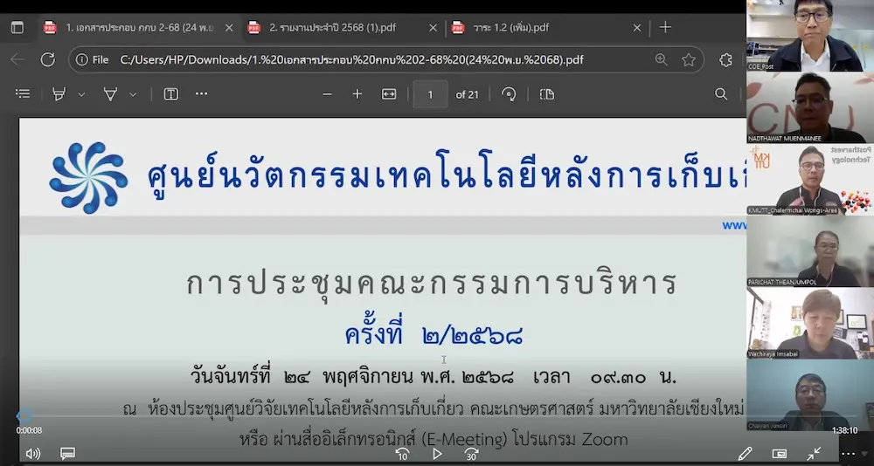Open the Extensions puzzle icon
Image resolution: width=874 pixels, height=466 pixels.
[x=725, y=59]
